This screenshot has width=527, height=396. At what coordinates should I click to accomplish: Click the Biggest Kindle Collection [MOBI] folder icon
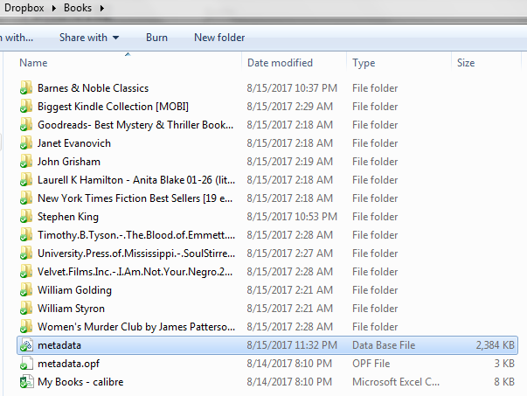[26, 107]
